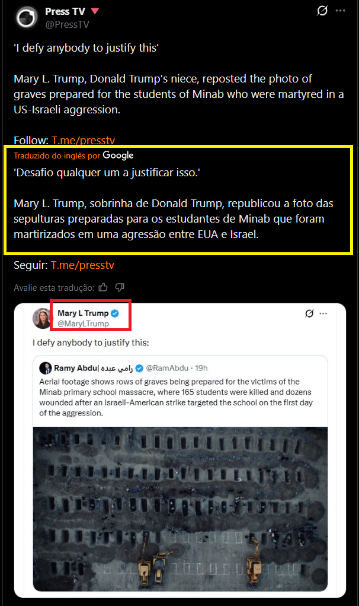Click the red triangle badge beside Press TV
Image resolution: width=359 pixels, height=606 pixels.
95,11
